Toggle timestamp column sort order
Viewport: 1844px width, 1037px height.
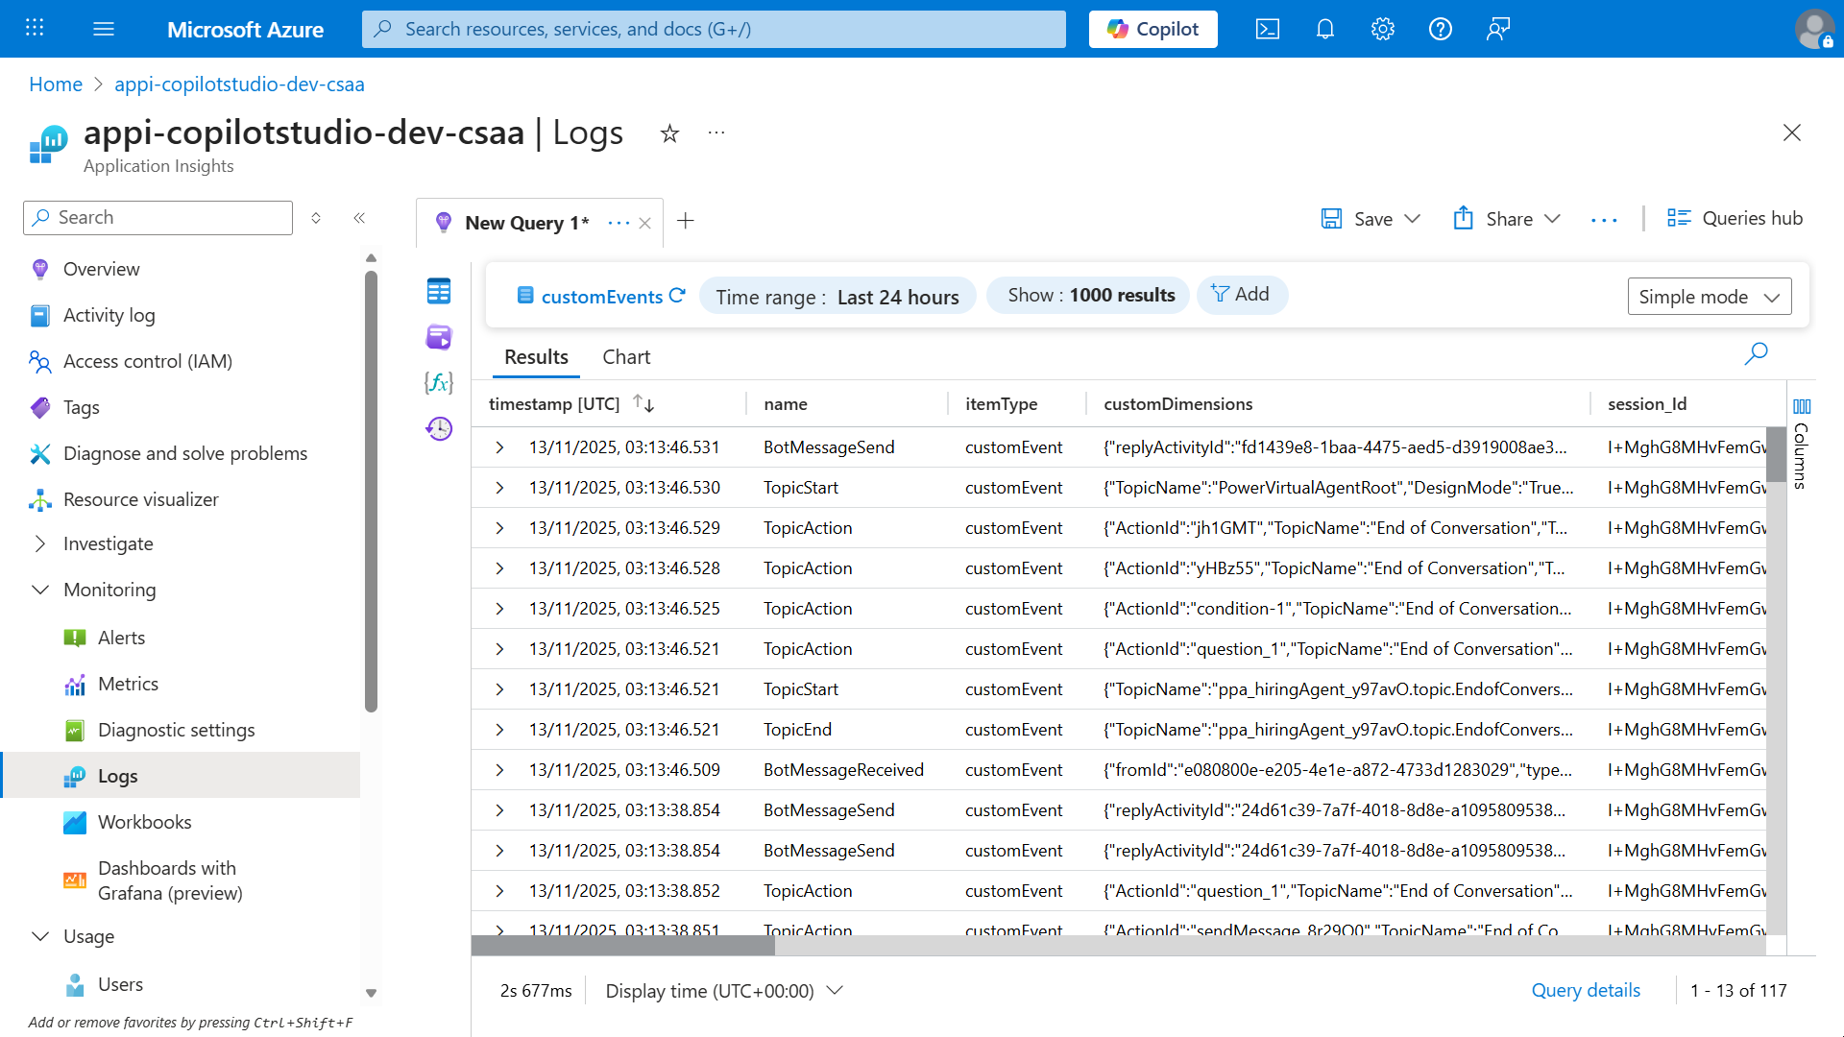point(643,404)
